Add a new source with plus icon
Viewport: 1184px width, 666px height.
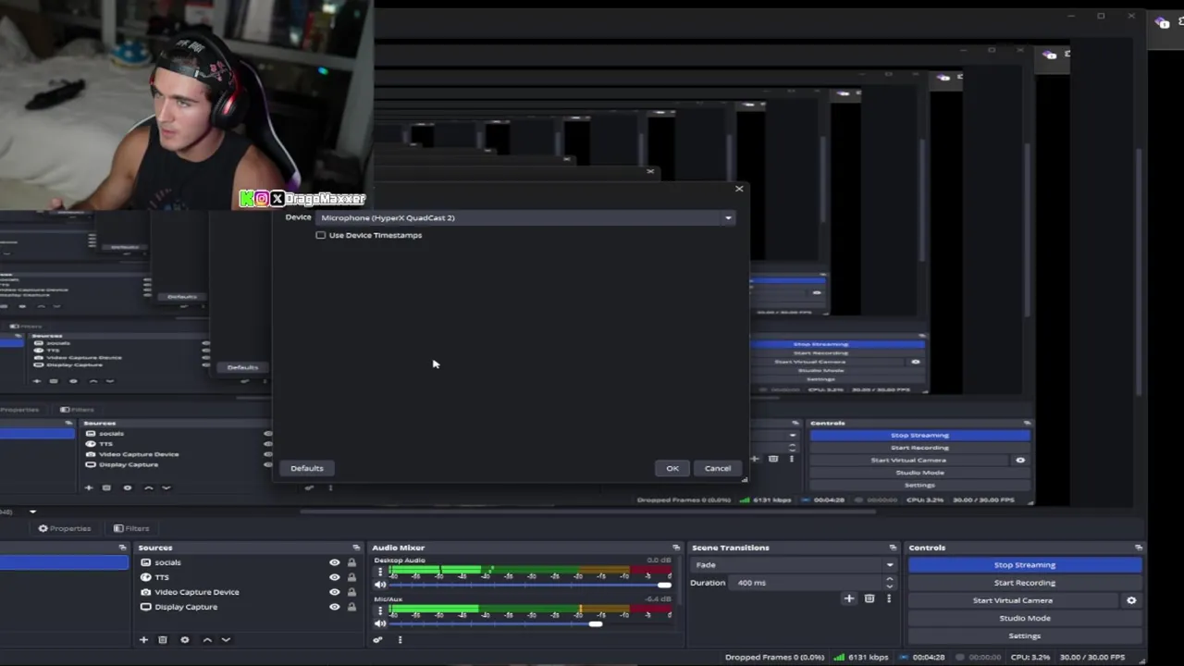coord(143,639)
